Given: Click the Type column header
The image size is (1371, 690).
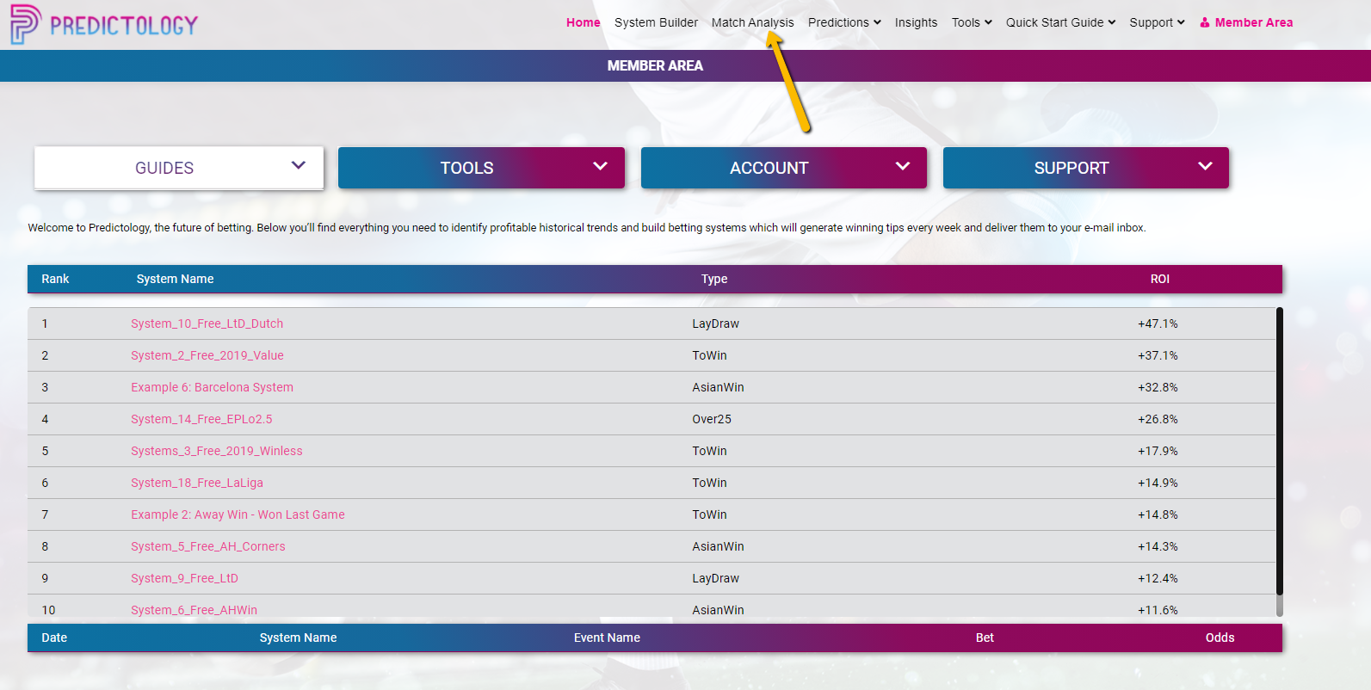Looking at the screenshot, I should (x=713, y=279).
